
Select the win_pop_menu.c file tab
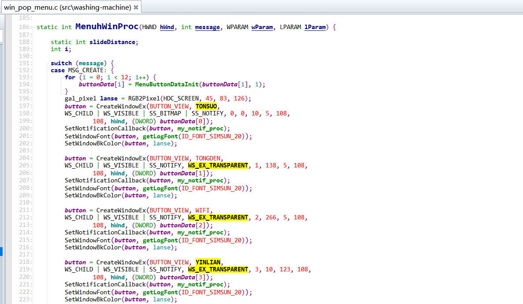[70, 7]
